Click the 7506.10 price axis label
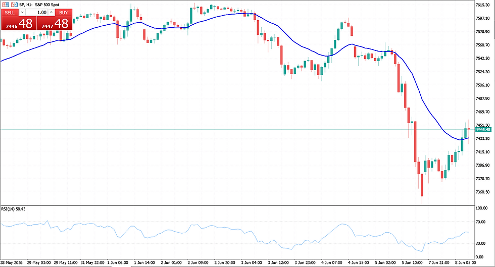Viewport: 495px width, 267px height. pyautogui.click(x=483, y=85)
